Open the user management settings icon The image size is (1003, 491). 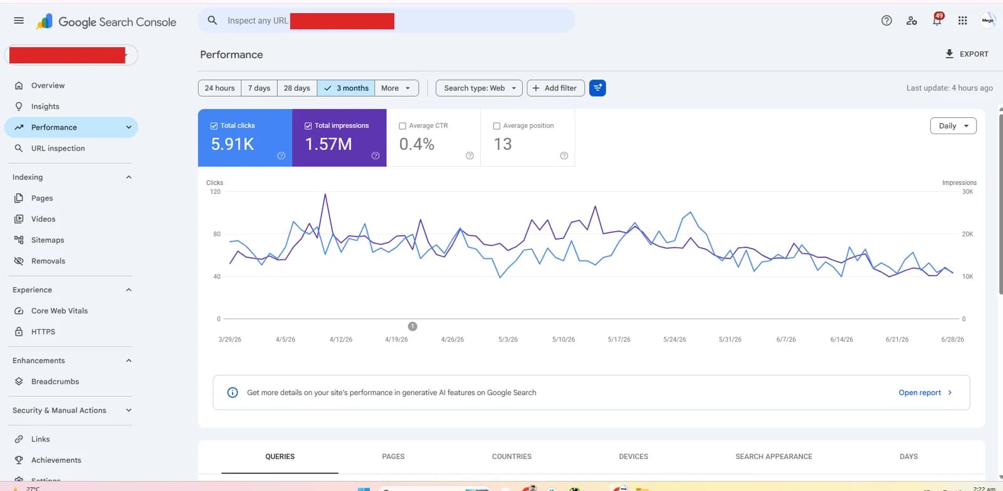(911, 21)
